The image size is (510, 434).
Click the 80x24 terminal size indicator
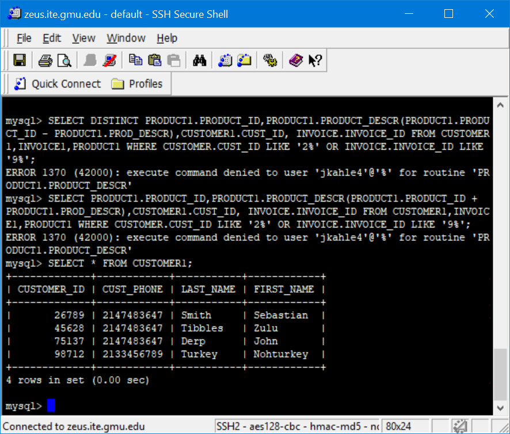pyautogui.click(x=398, y=426)
